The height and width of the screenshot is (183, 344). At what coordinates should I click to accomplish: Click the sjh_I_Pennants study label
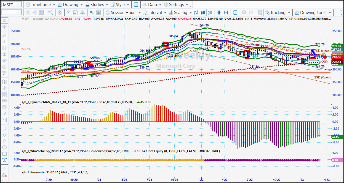click(56, 173)
